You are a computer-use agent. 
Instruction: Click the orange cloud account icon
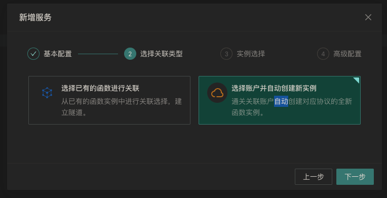(217, 93)
